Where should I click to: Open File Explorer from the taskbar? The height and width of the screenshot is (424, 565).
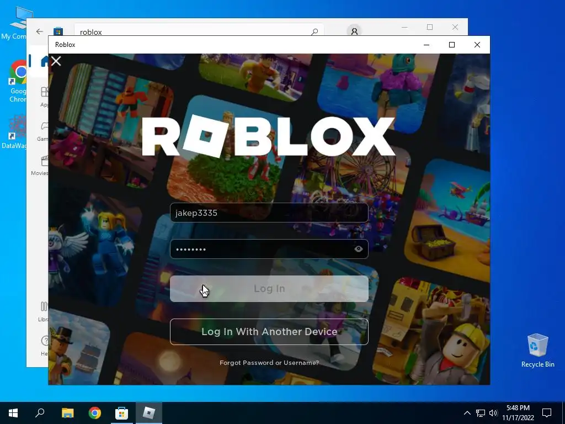[x=67, y=413]
